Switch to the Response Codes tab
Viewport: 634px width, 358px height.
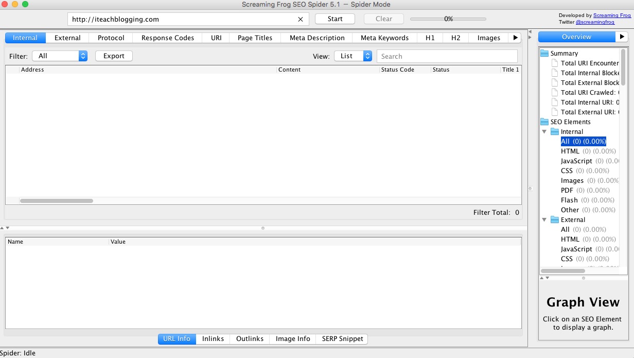[x=168, y=38]
